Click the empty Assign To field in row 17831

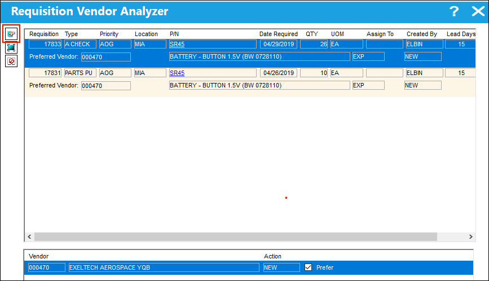(x=385, y=73)
